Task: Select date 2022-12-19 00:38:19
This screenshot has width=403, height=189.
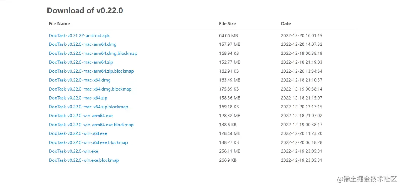Action: [x=302, y=53]
